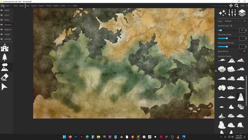Image resolution: width=248 pixels, height=140 pixels.
Task: Select the pine Tree tool
Action: coord(5,57)
